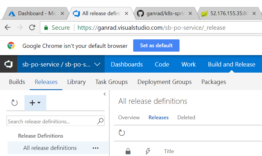Click the browser address bar URL

pos(151,28)
